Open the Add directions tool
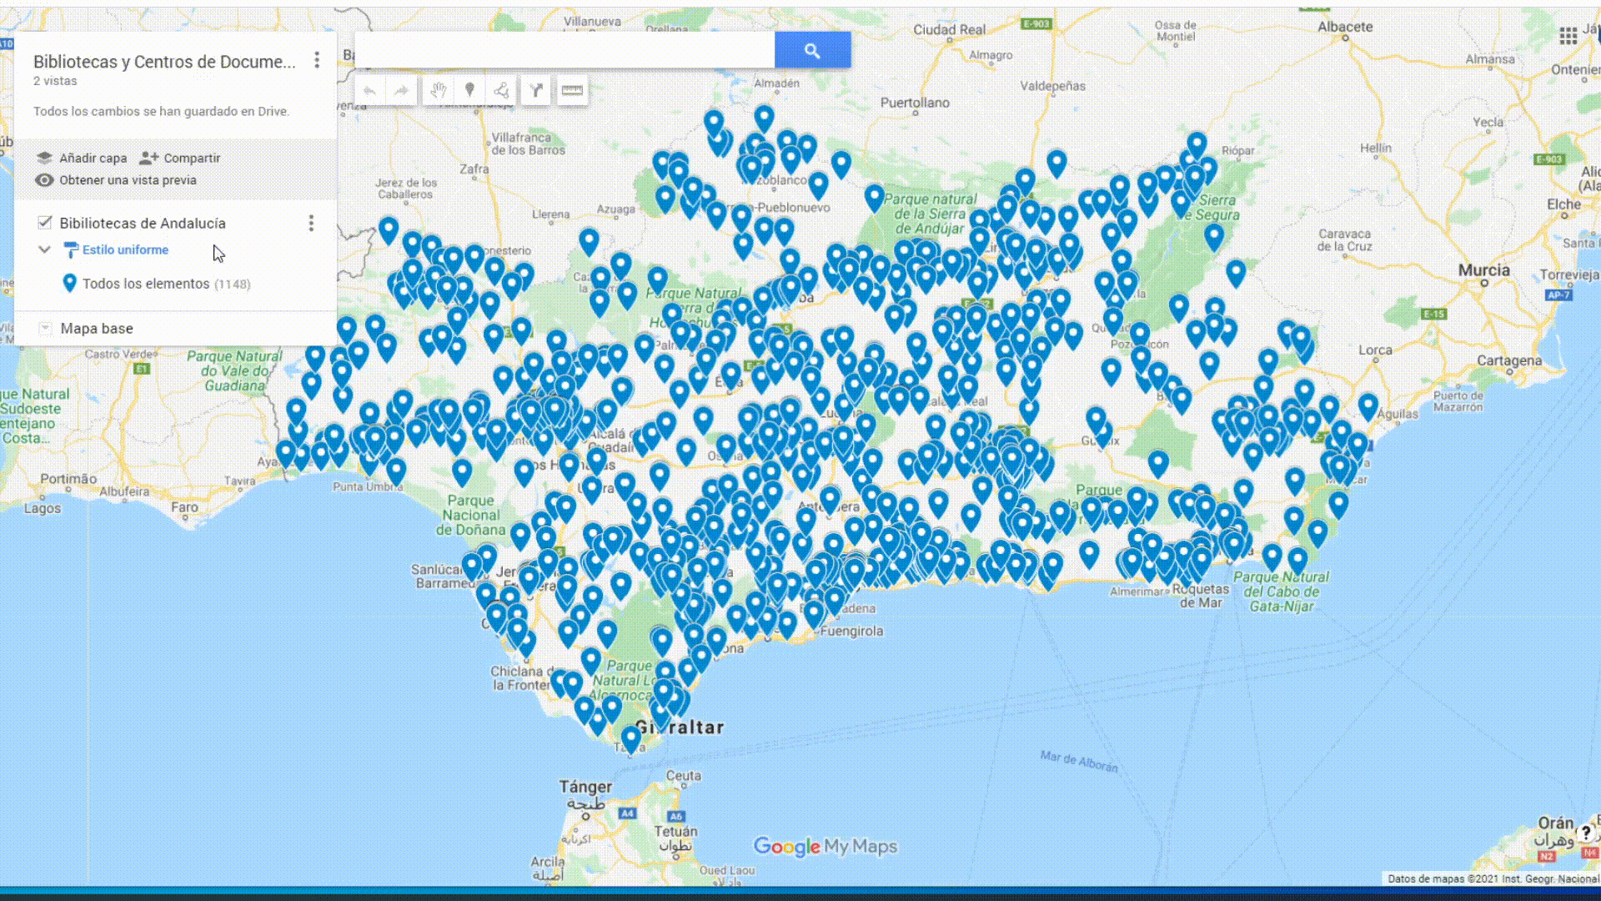The height and width of the screenshot is (901, 1601). (x=536, y=90)
